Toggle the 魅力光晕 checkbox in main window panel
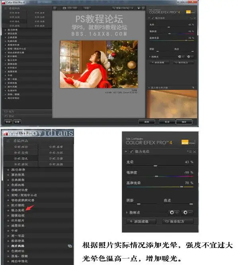Viewport: 238px width, 265px height. point(153,18)
